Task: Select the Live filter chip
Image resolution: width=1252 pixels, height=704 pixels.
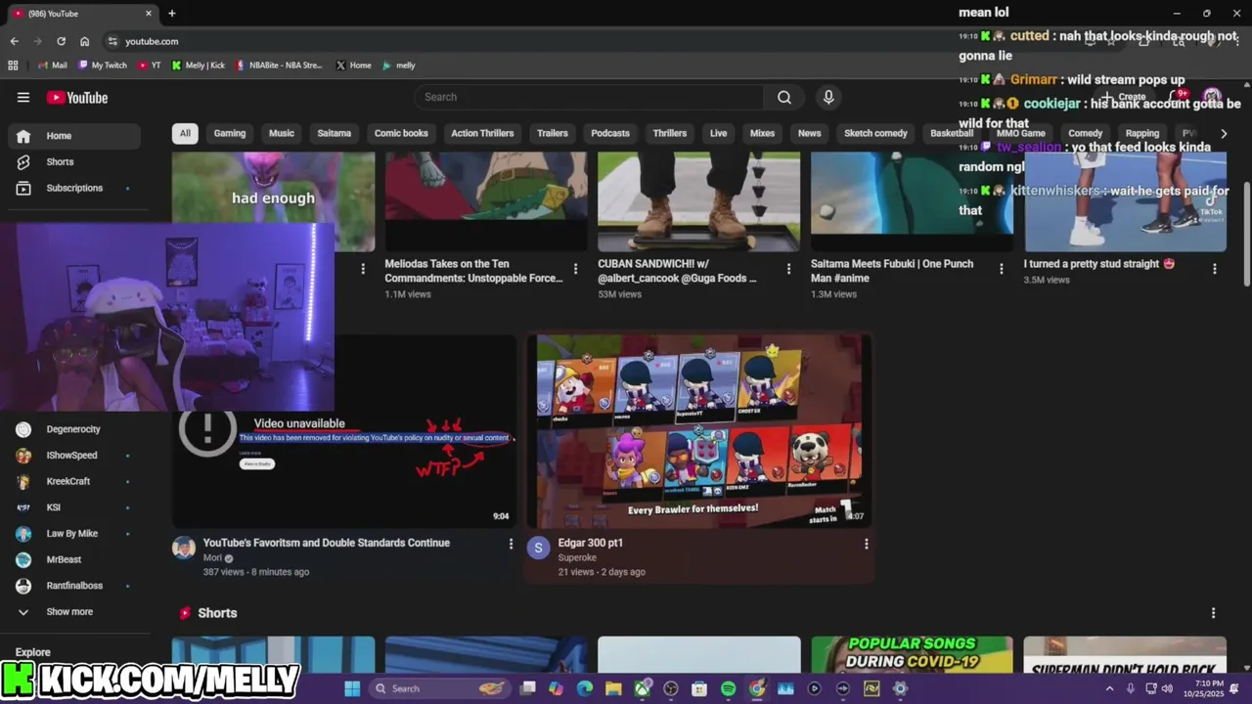Action: pyautogui.click(x=719, y=133)
